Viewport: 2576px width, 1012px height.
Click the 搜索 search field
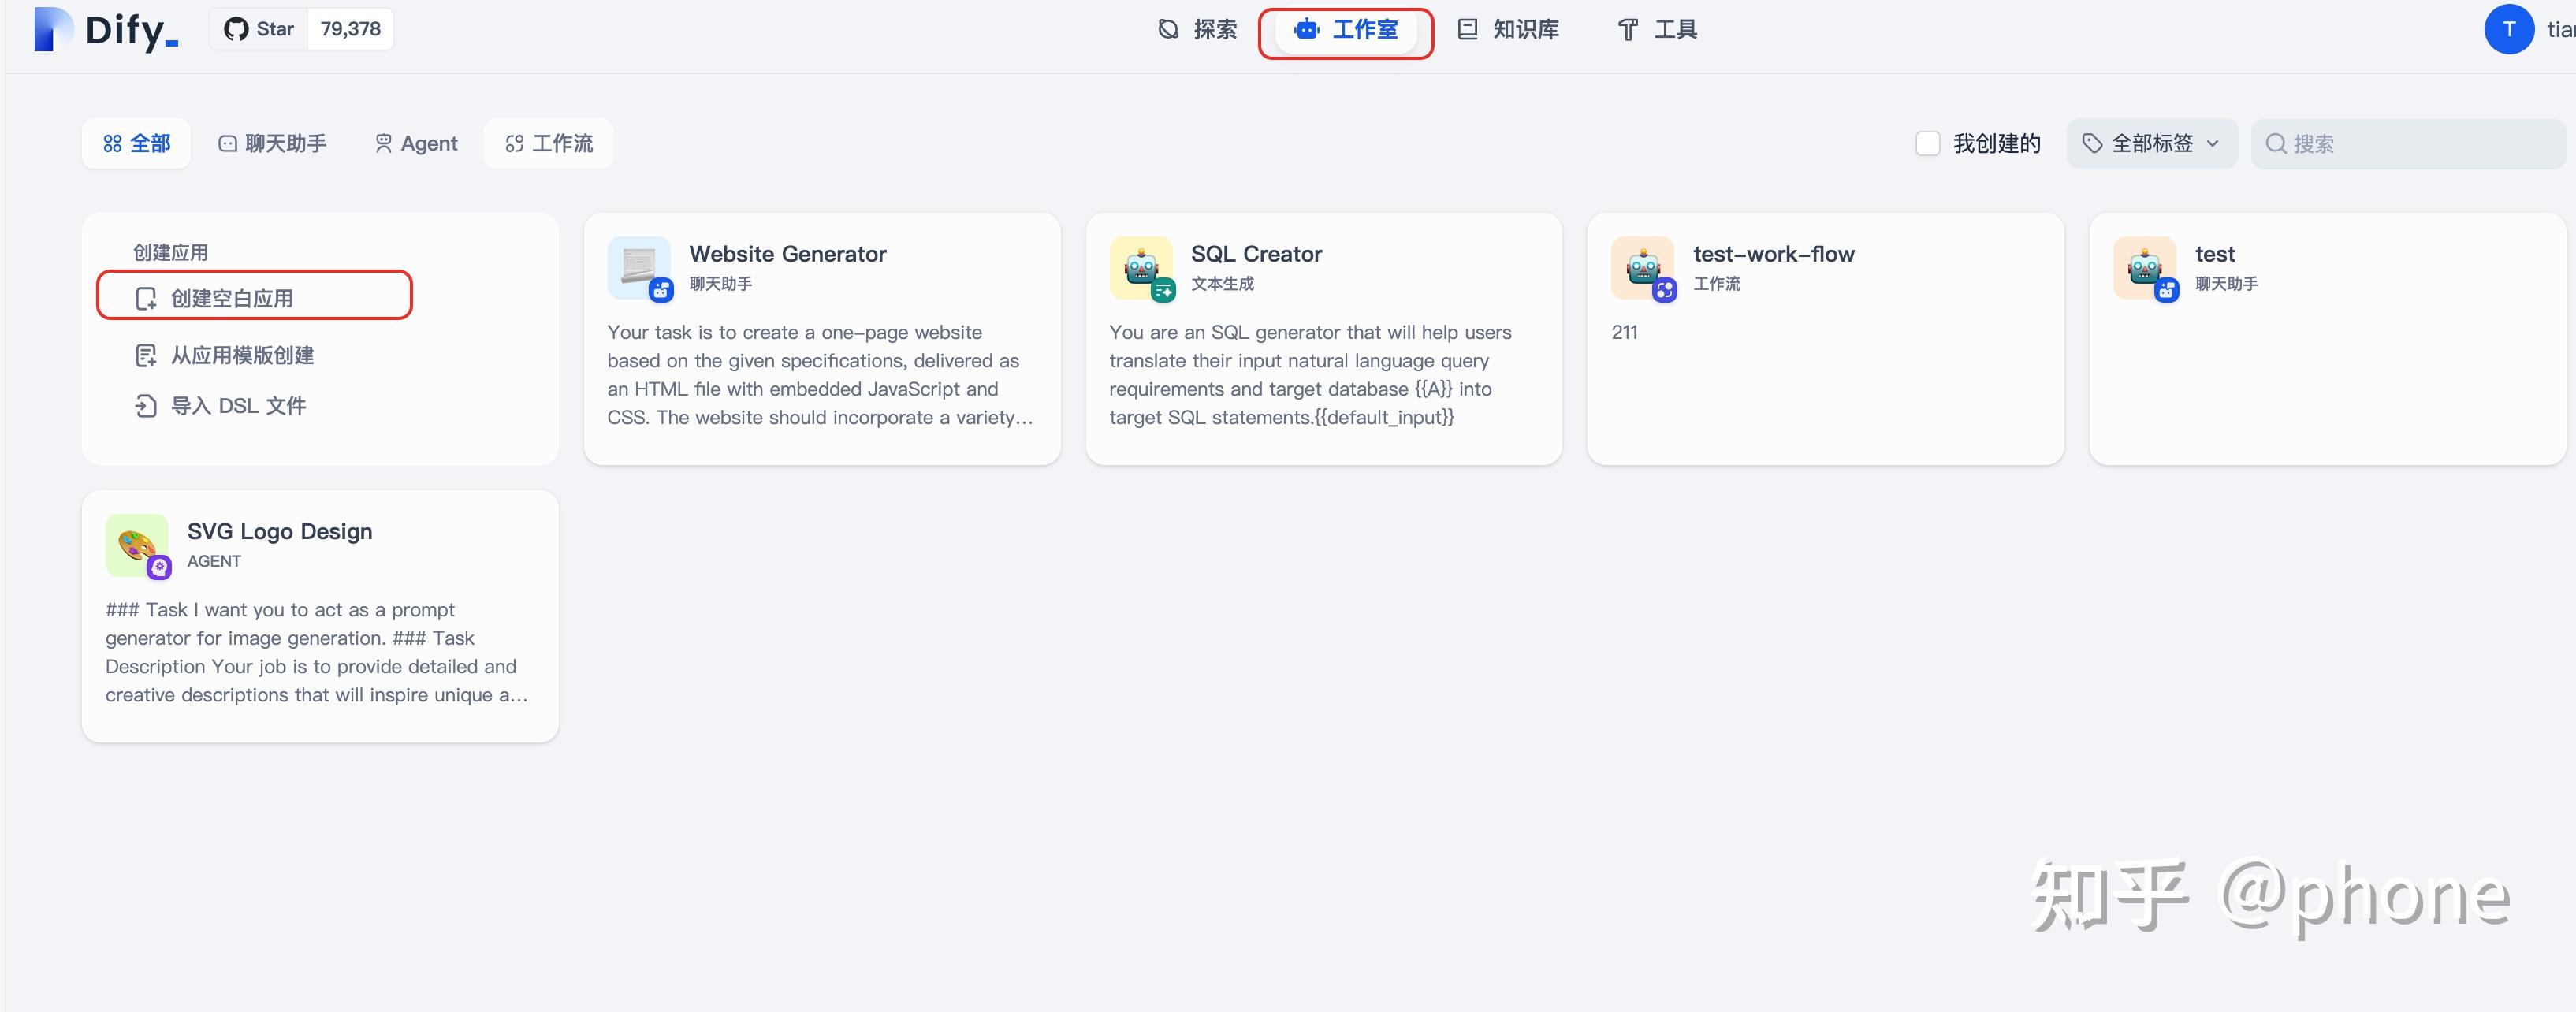click(x=2407, y=144)
